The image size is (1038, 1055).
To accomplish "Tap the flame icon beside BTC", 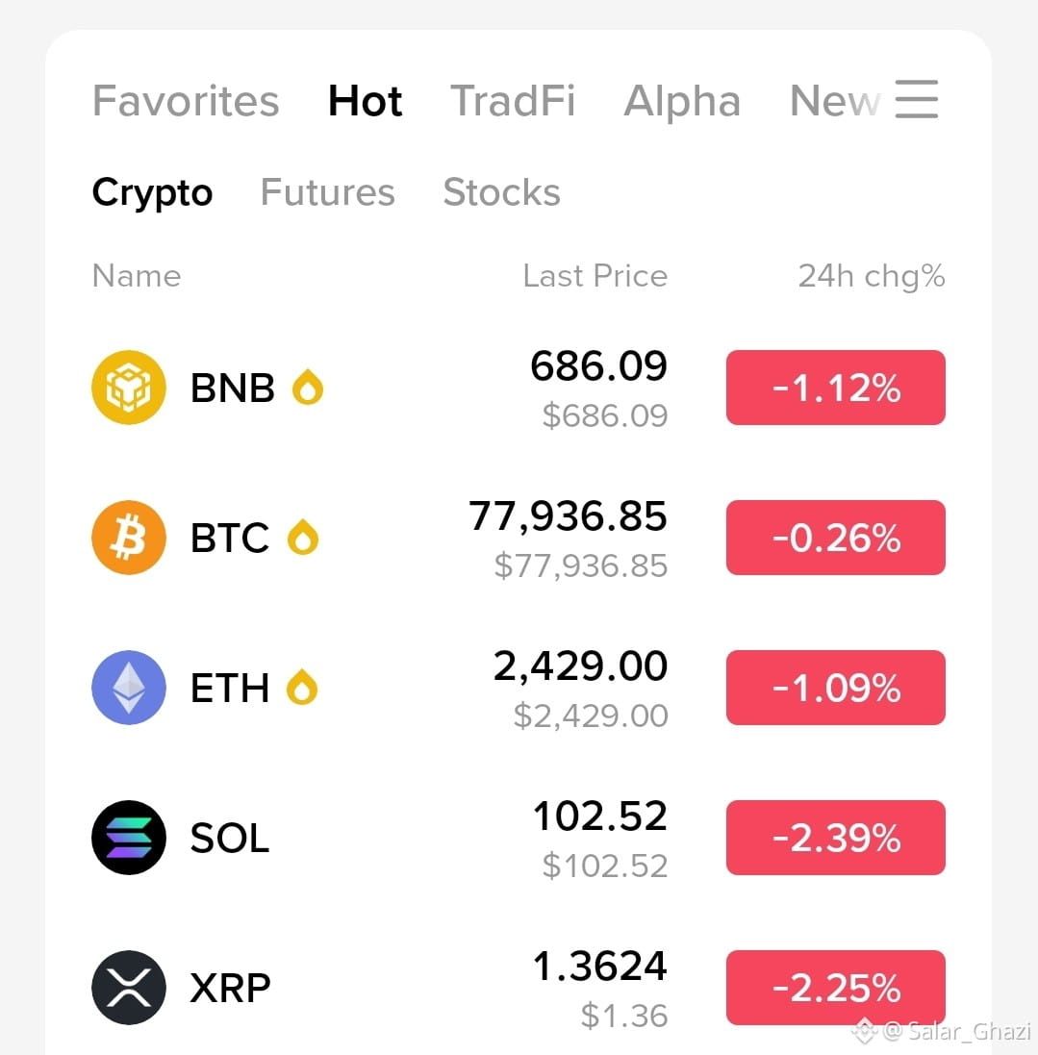I will pos(303,538).
